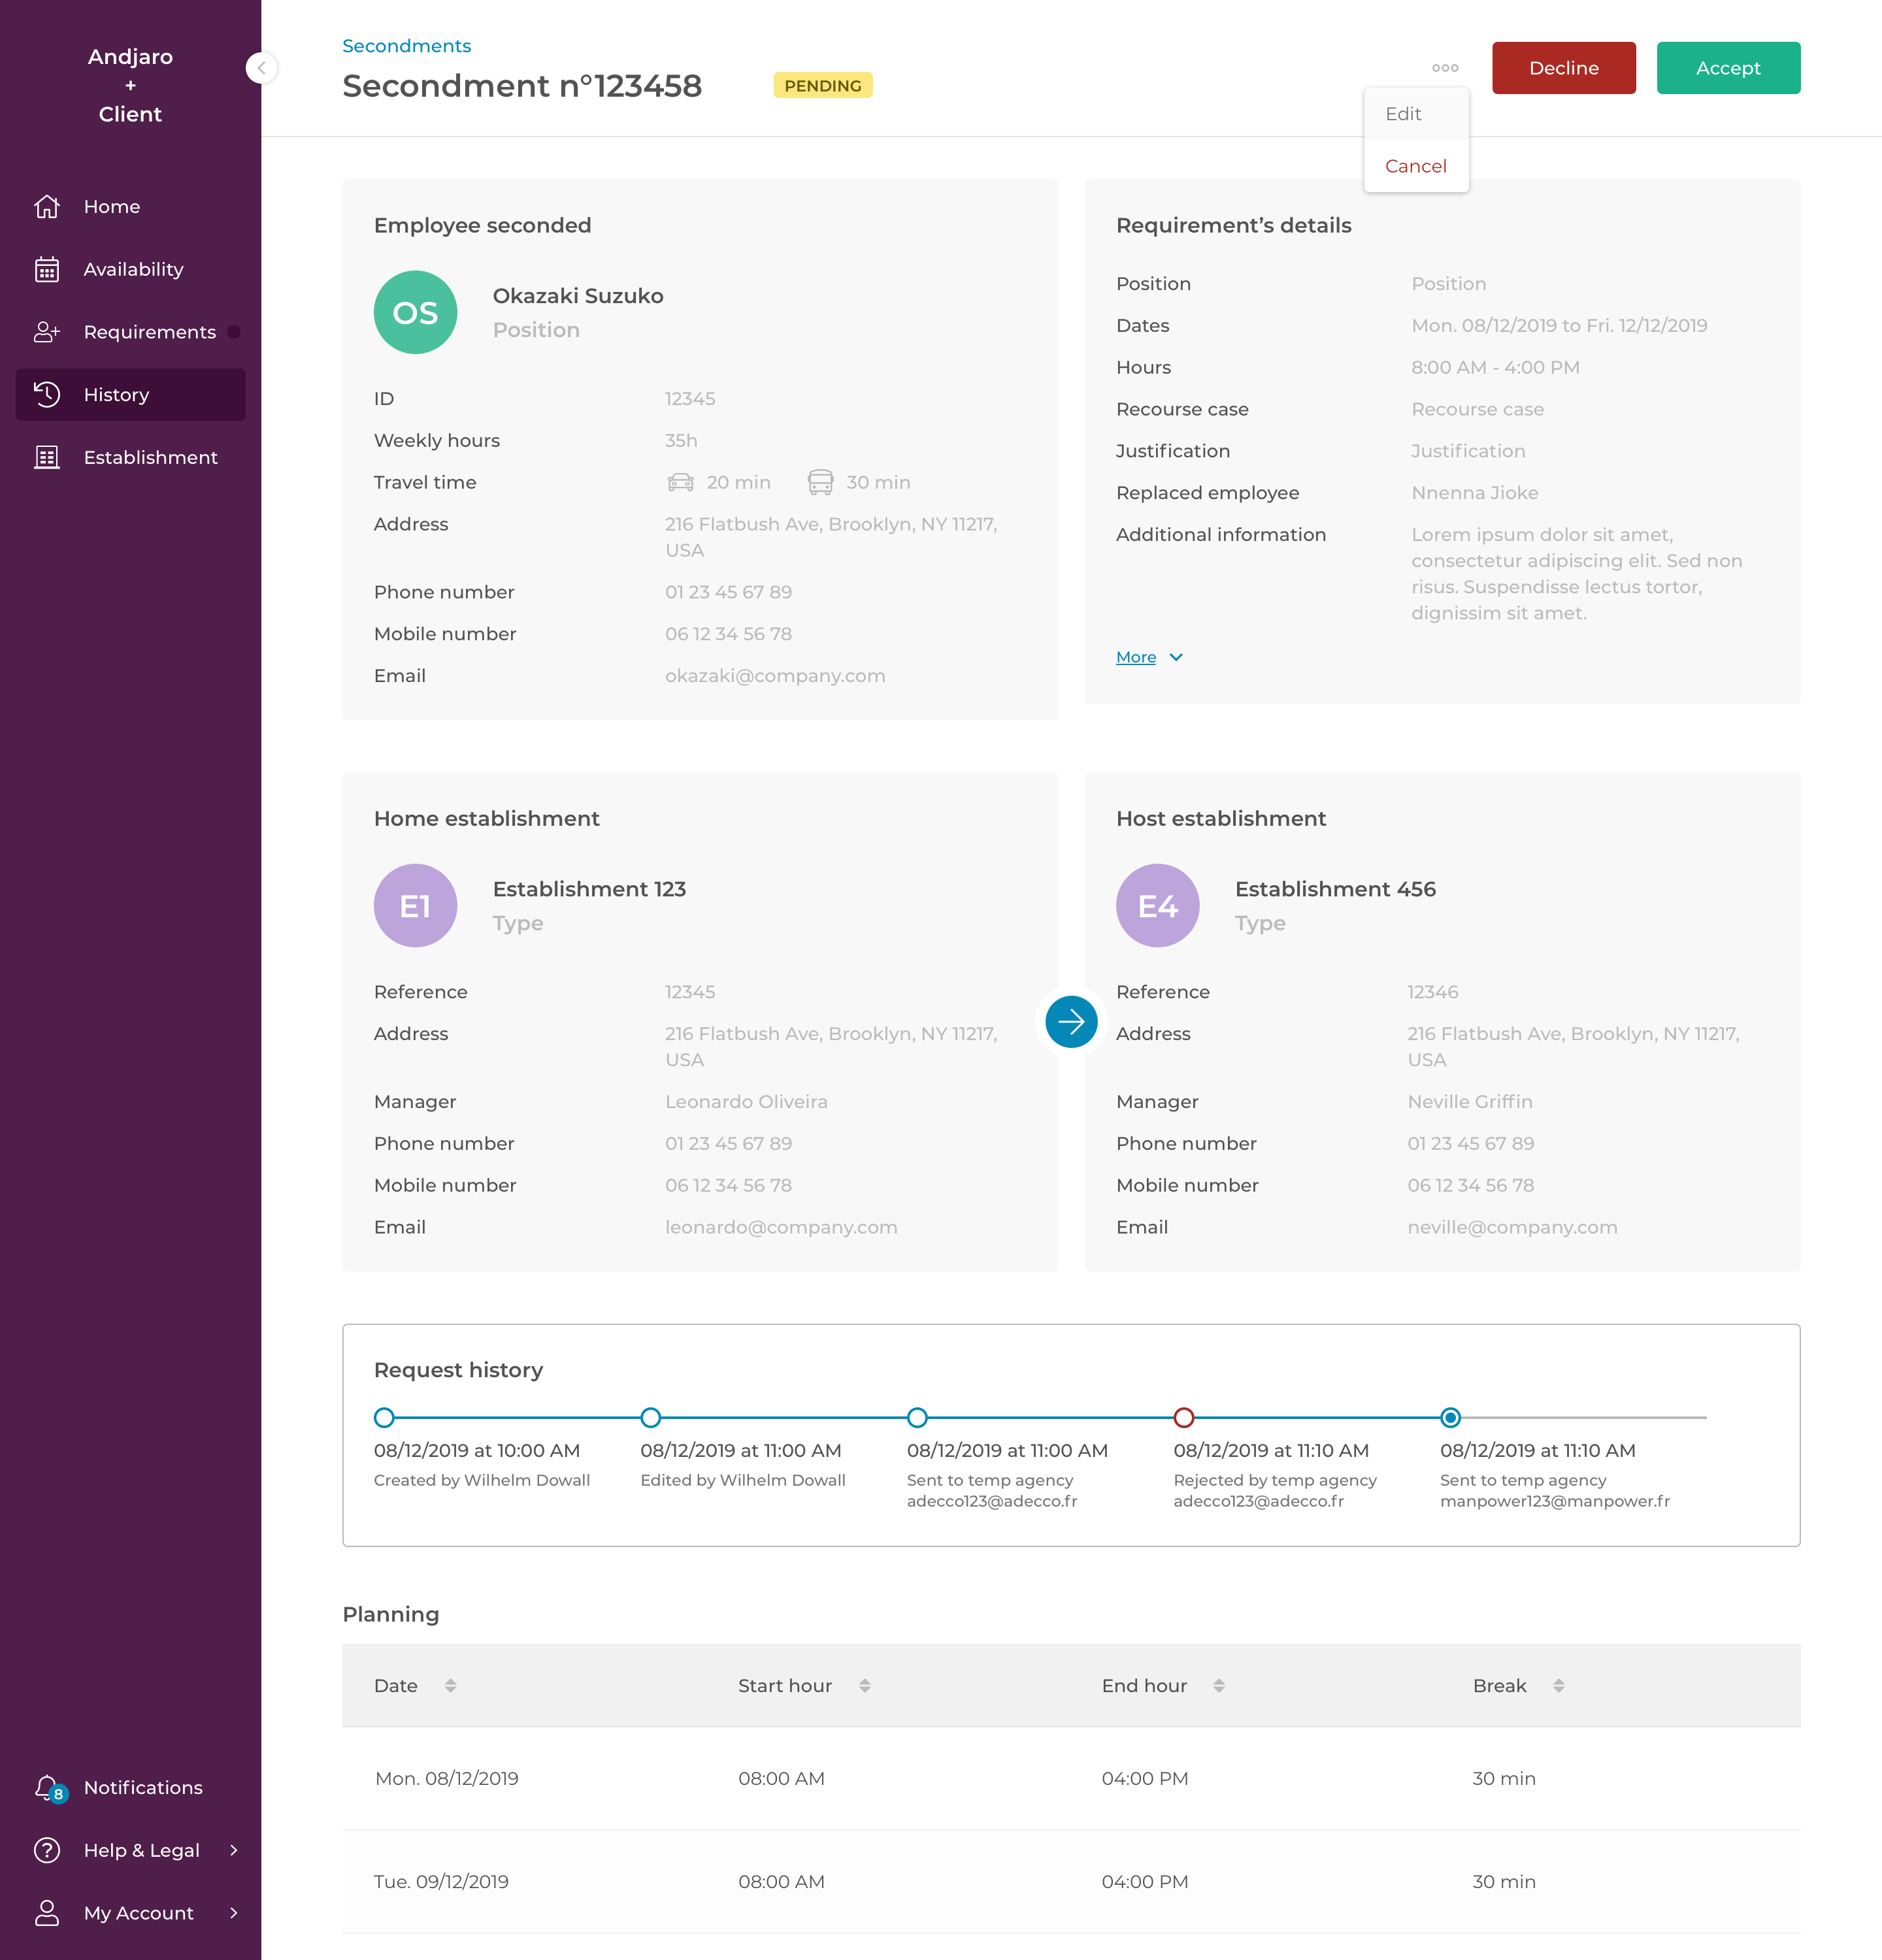This screenshot has width=1882, height=1960.
Task: Click the bus travel time icon
Action: 820,482
